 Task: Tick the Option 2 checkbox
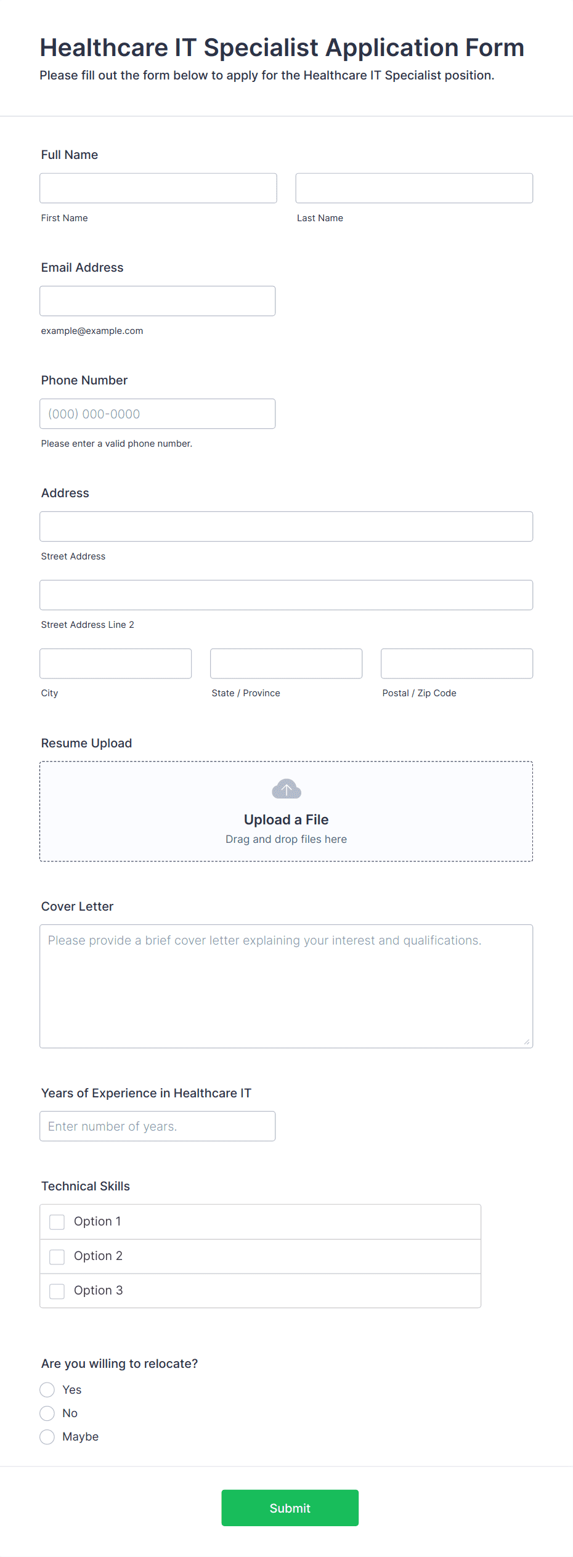click(57, 1256)
